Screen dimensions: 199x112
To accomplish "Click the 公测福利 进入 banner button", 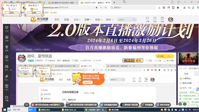I will (x=133, y=61).
